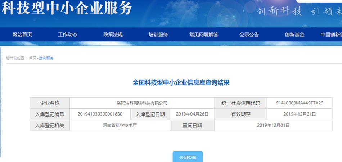Click registering authority 河南省科学技术厅

[120, 125]
